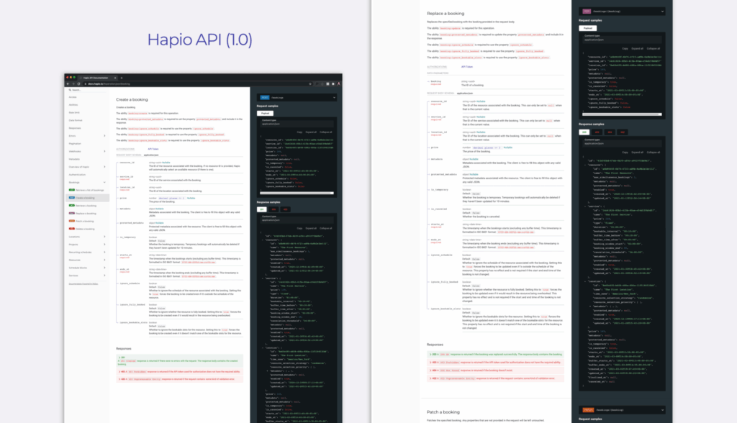Click the POST badge on Create a booking
Viewport: 737px width, 423px height.
(x=73, y=197)
